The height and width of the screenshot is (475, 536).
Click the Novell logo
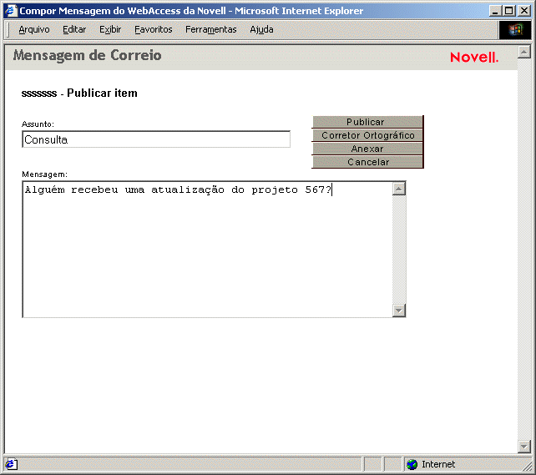point(474,58)
